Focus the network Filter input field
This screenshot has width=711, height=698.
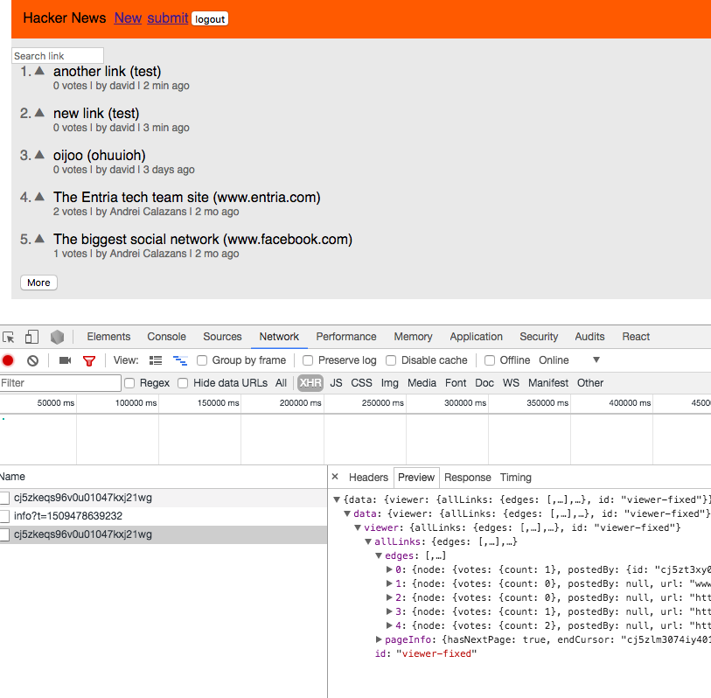tap(60, 383)
